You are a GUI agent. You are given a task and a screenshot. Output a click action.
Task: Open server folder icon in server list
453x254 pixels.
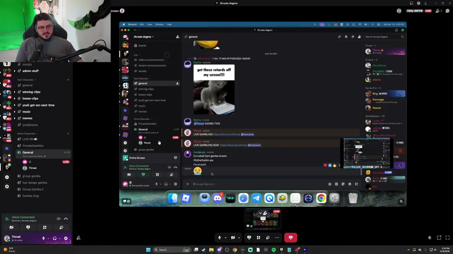(x=7, y=149)
